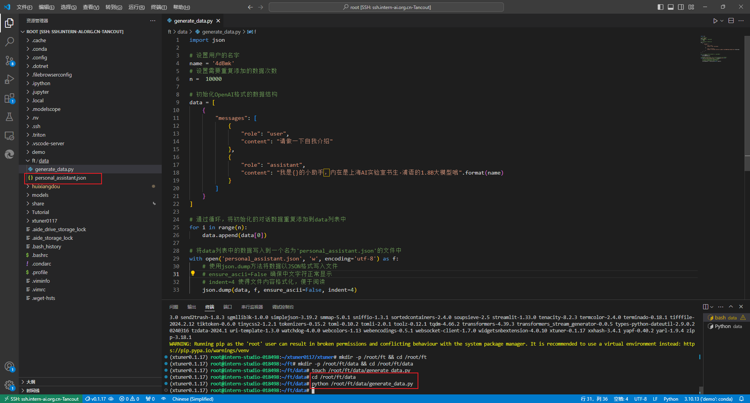
Task: Switch to the 输出 panel tab
Action: tap(191, 307)
